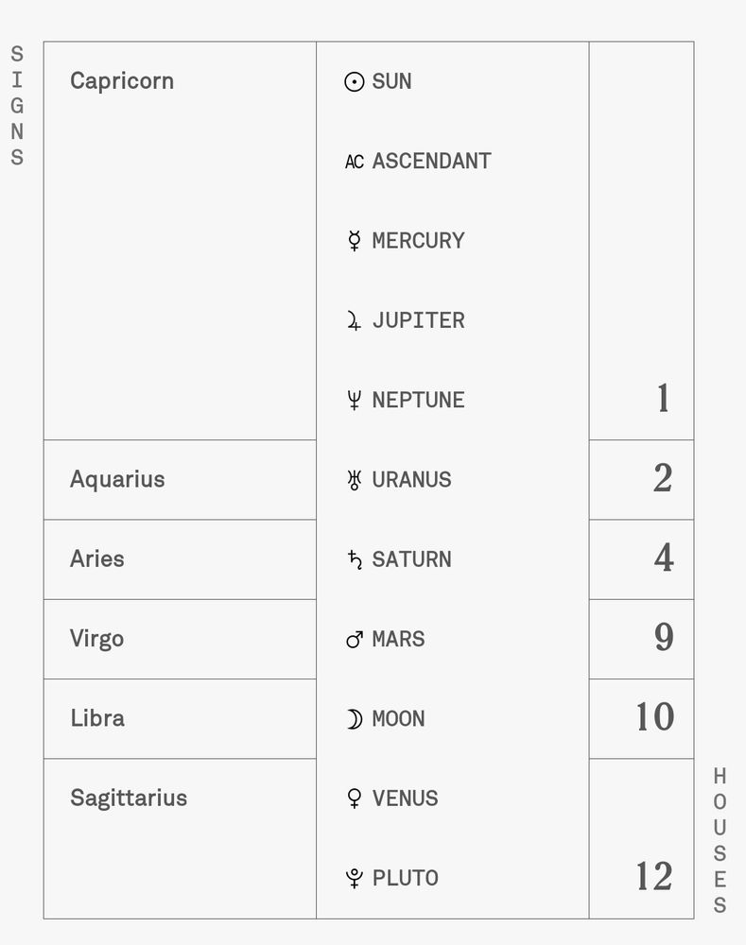The width and height of the screenshot is (746, 945).
Task: Tap house number 12
Action: [654, 876]
